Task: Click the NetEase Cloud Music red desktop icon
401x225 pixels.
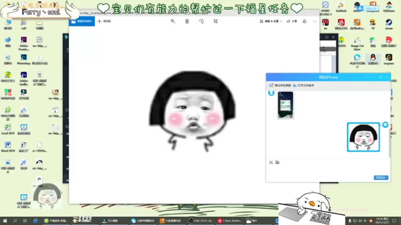Action: point(341,24)
